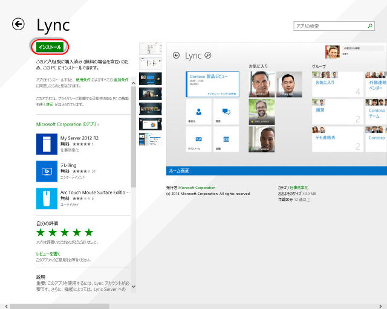Image resolution: width=387 pixels, height=309 pixels.
Task: Click レビューを書く to write a review
Action: point(48,253)
